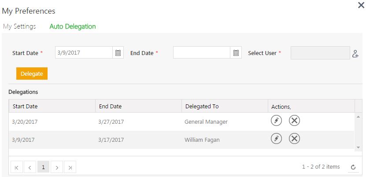Open the Auto Delegation tab

click(x=73, y=26)
